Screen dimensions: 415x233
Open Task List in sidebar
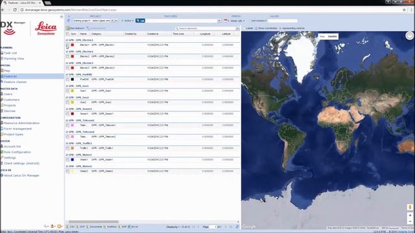click(10, 53)
